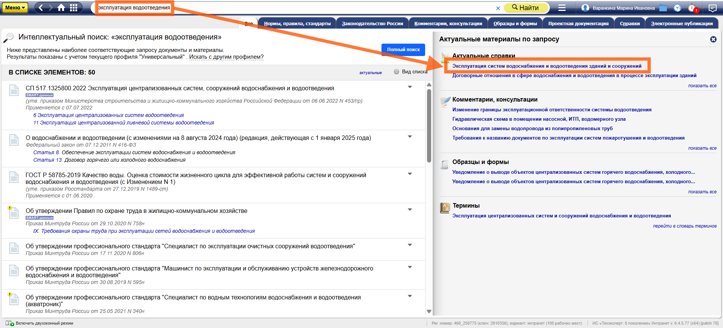Open the home page icon

(x=61, y=8)
